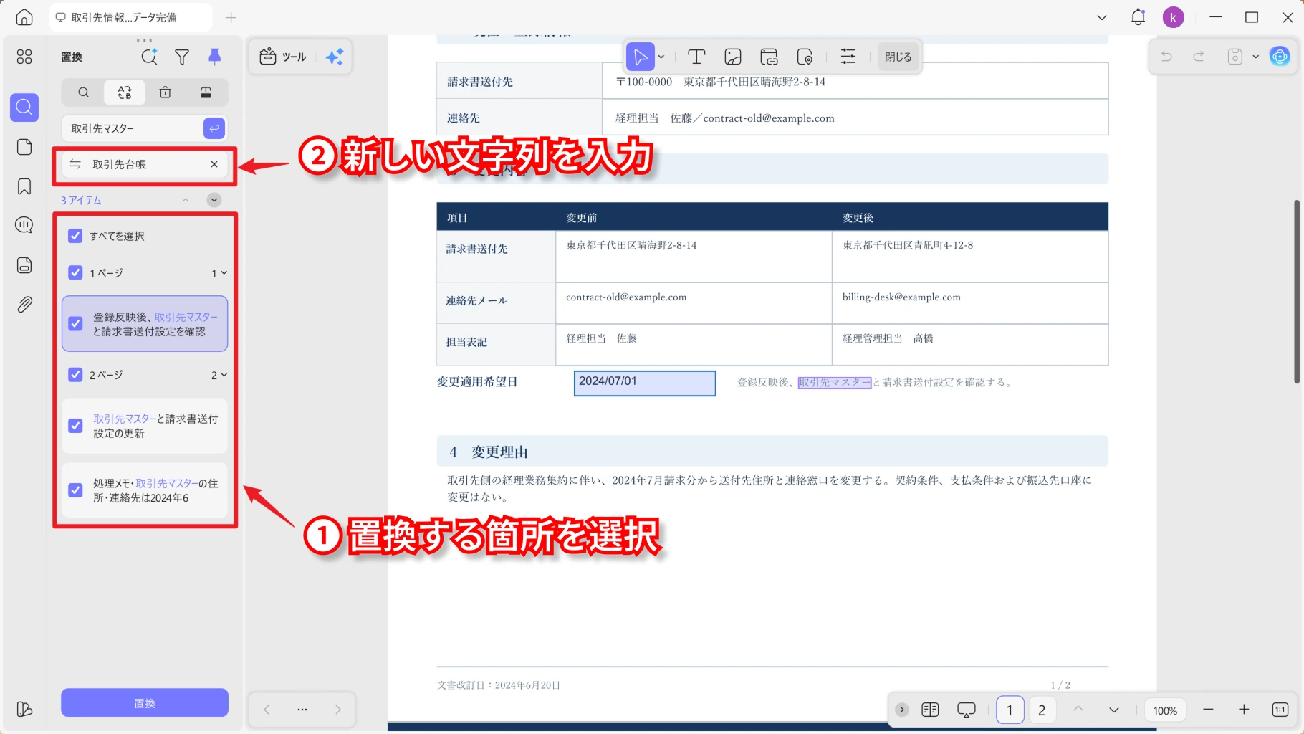Expand the round chevron beside 3アイテム
This screenshot has width=1304, height=734.
(x=214, y=200)
